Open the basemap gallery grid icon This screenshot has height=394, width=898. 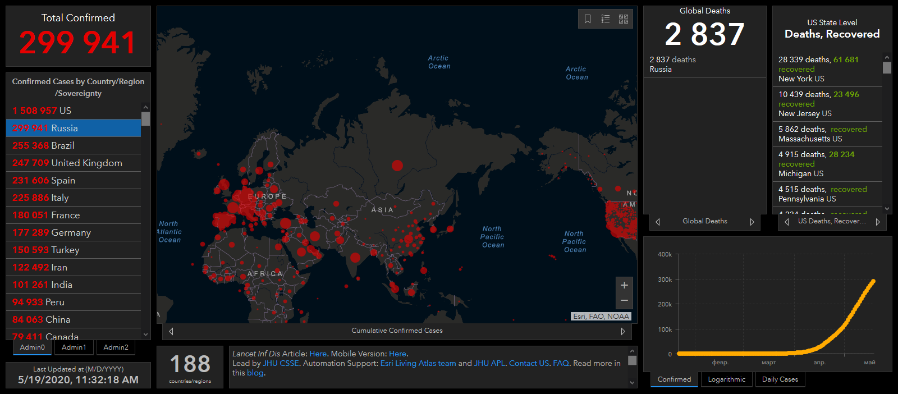click(x=624, y=19)
